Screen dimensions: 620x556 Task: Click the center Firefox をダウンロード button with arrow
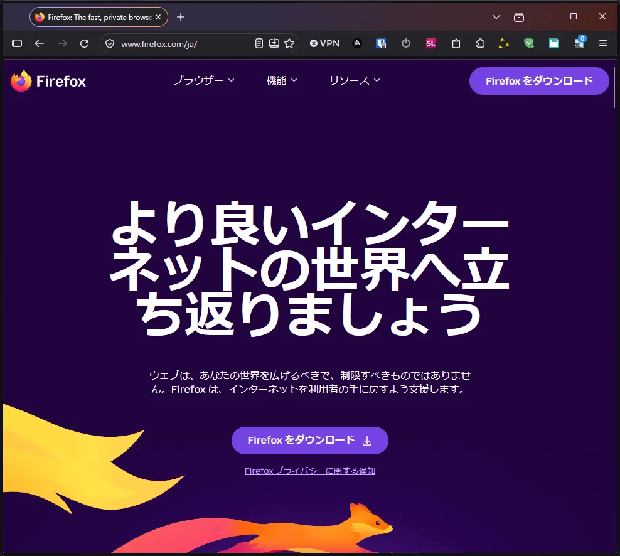[x=309, y=440]
